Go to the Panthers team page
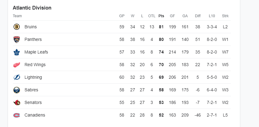This screenshot has width=259, height=127. click(33, 39)
